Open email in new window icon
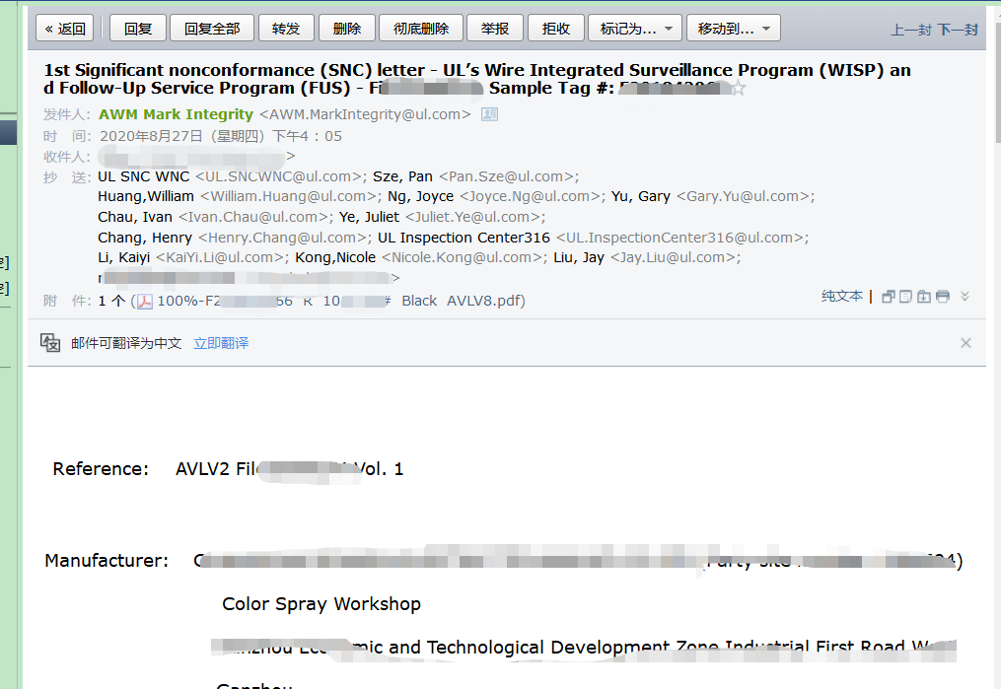The width and height of the screenshot is (1001, 689). 889,297
